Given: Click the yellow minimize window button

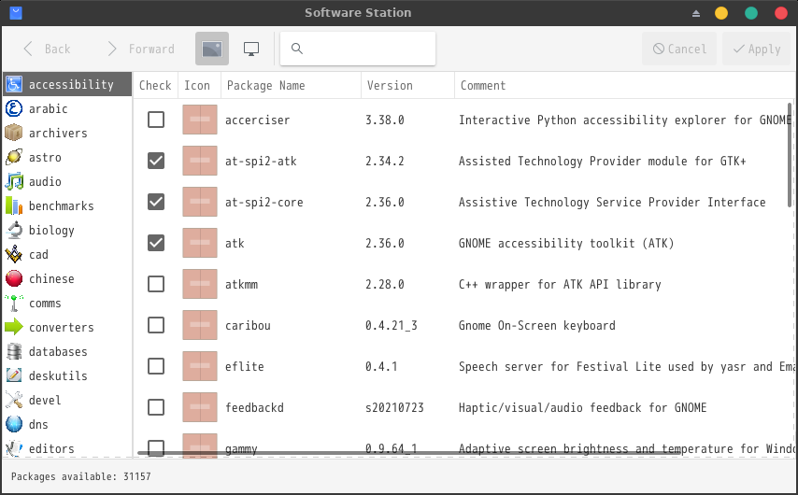Looking at the screenshot, I should pyautogui.click(x=721, y=13).
